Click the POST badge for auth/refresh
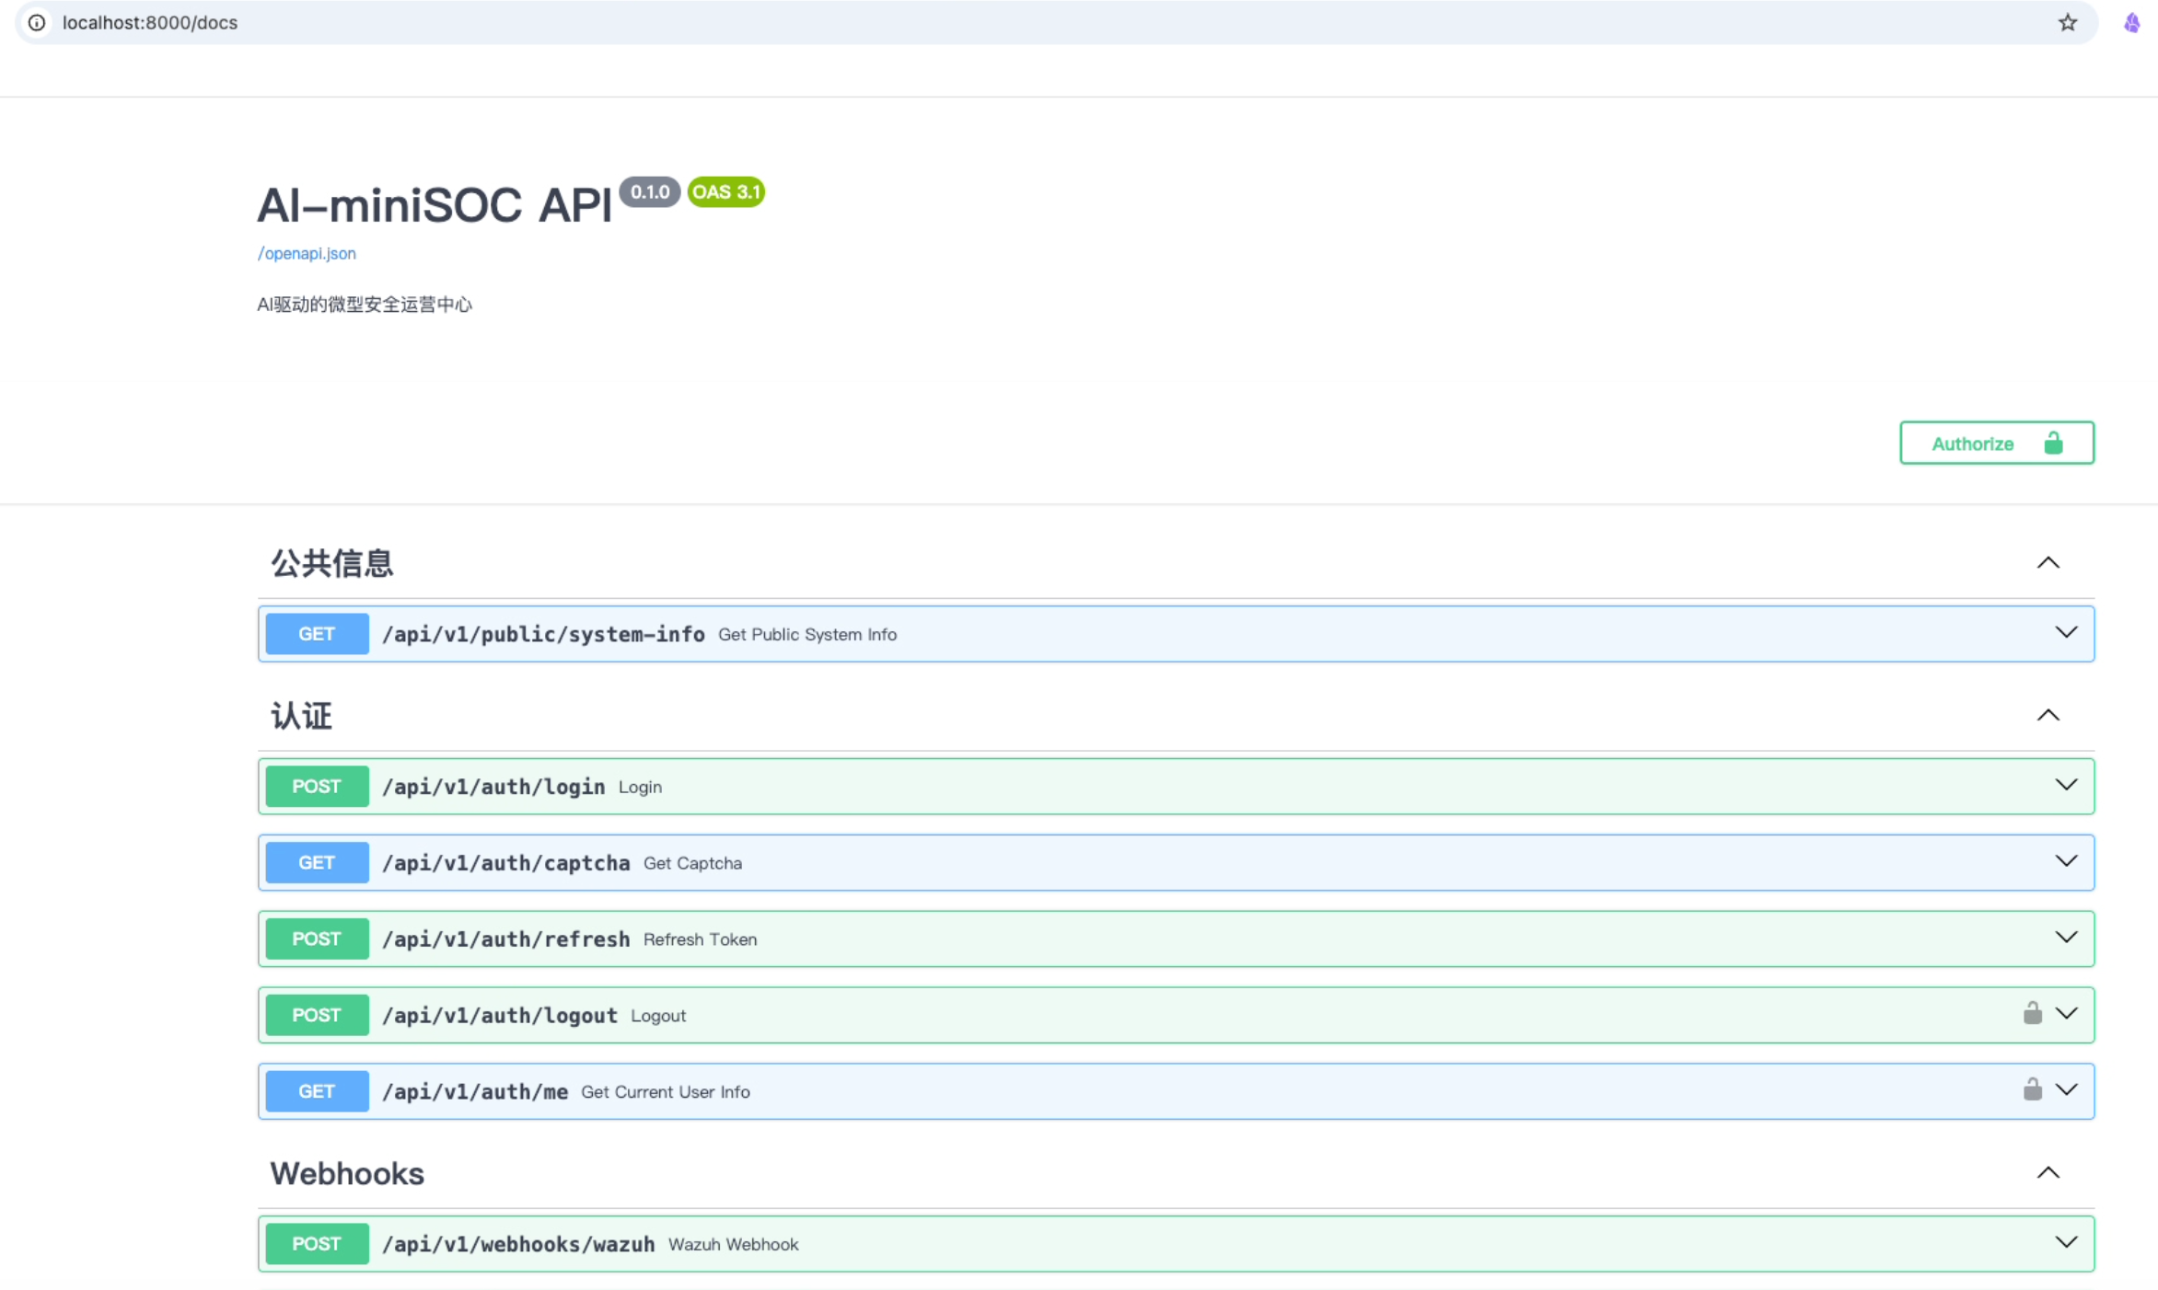This screenshot has width=2158, height=1290. [x=317, y=939]
